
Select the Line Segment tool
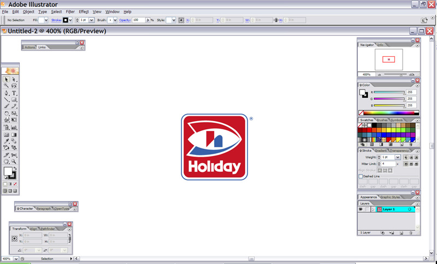coord(7,100)
